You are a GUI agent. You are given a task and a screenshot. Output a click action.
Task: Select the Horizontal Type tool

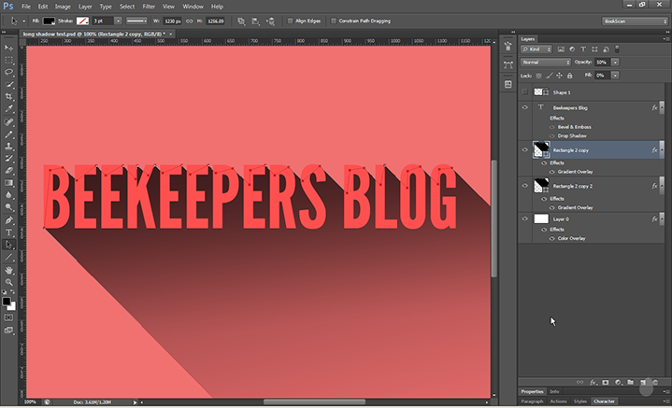point(9,232)
